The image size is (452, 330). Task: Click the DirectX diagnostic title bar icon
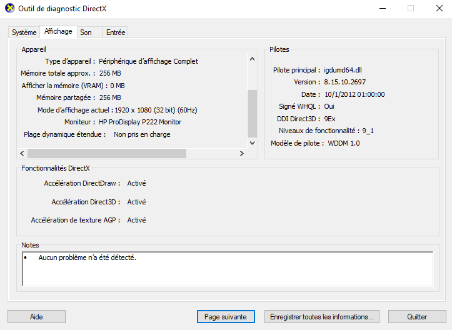point(10,8)
